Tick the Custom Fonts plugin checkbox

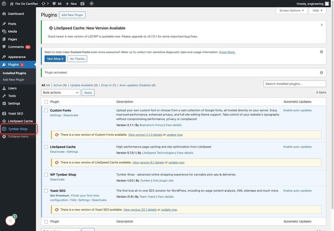pyautogui.click(x=46, y=111)
